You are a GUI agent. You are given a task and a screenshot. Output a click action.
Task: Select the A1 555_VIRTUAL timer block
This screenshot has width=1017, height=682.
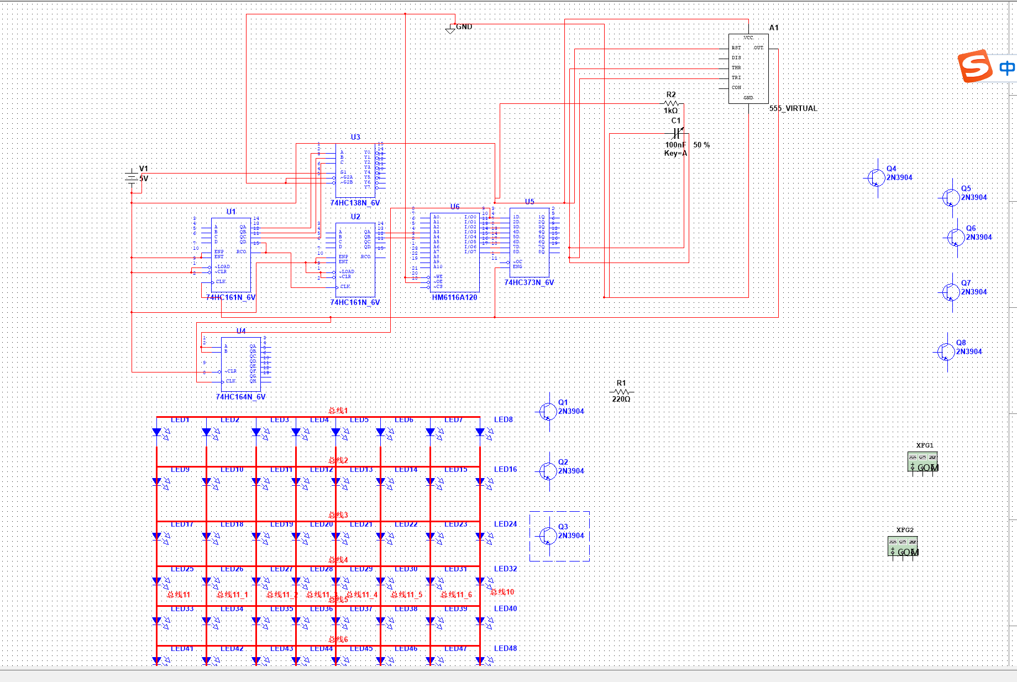coord(748,69)
